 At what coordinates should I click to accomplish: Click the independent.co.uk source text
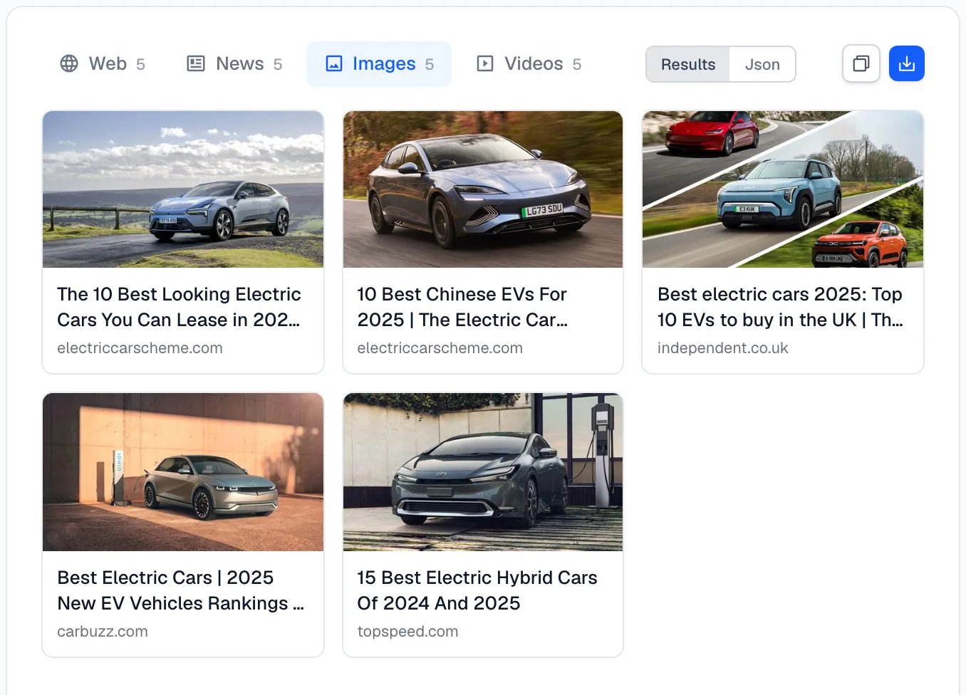coord(722,348)
